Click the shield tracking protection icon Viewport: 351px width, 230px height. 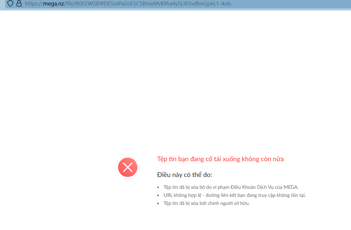pyautogui.click(x=10, y=3)
